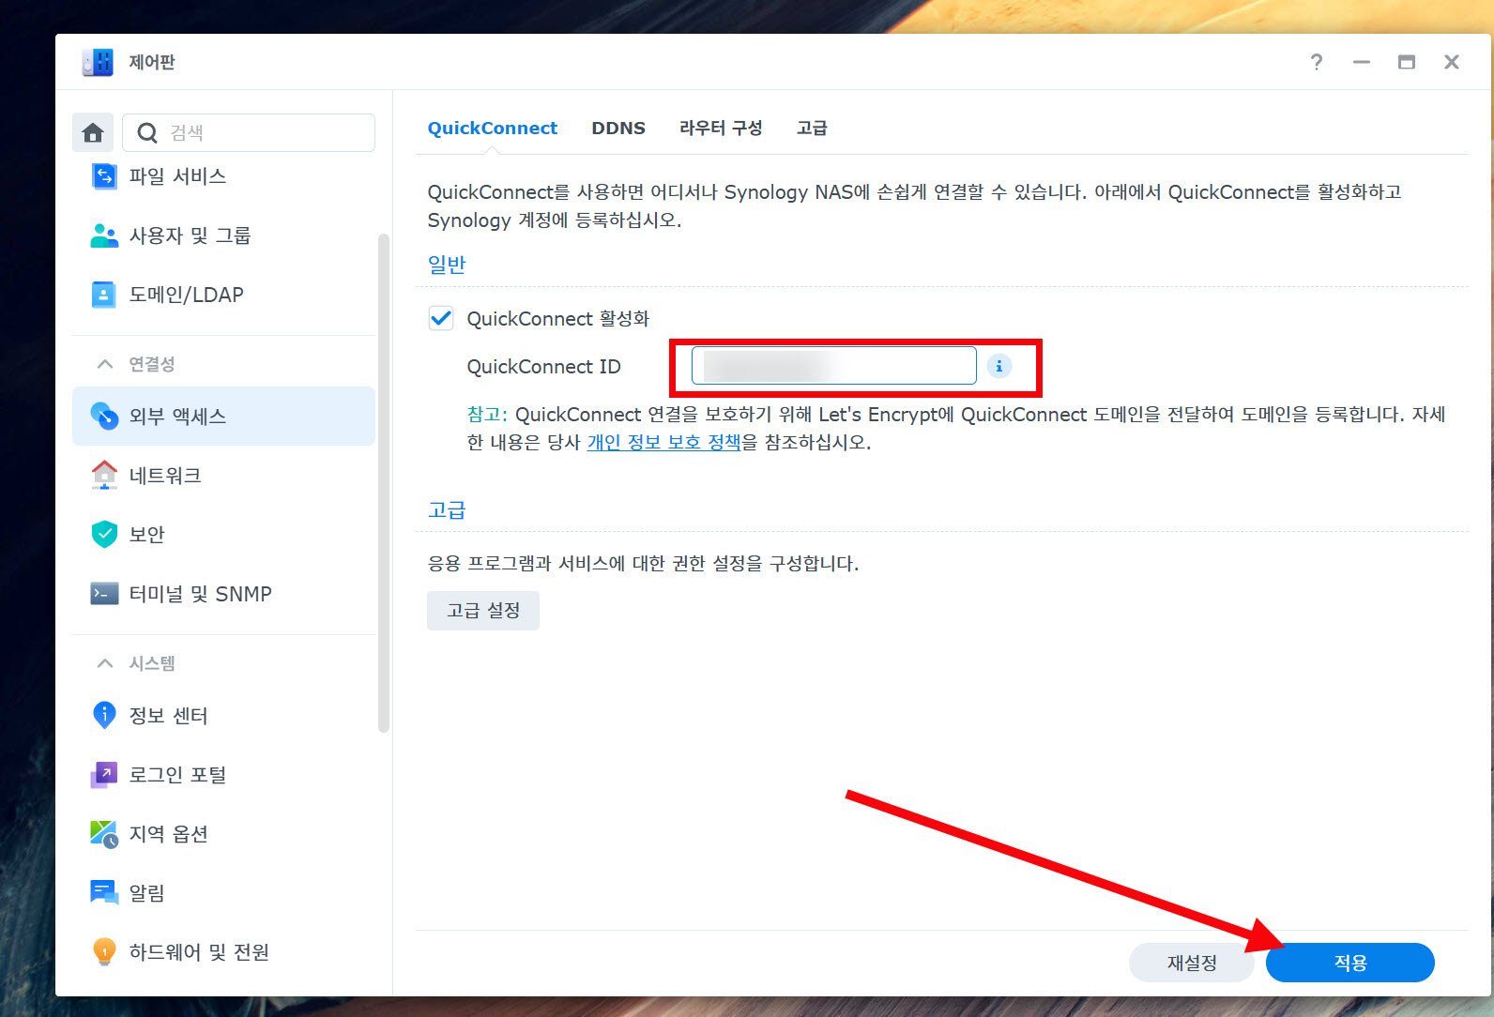Close the 제어판 window

pyautogui.click(x=1452, y=62)
